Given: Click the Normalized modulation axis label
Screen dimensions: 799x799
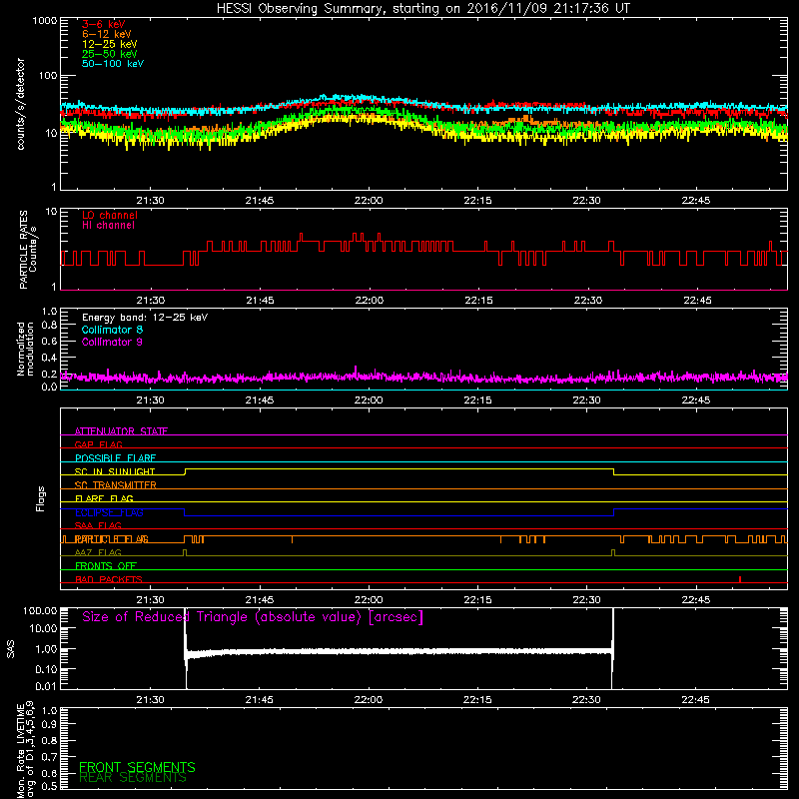Looking at the screenshot, I should (x=25, y=349).
